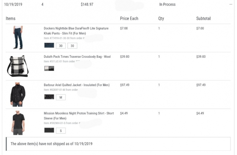237x155 pixels.
Task: Open the Mission training shirt thumbnail
Action: (x=17, y=123)
